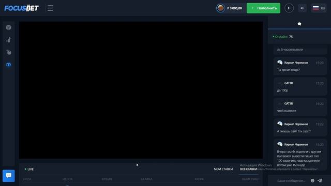This screenshot has height=186, width=331.
Task: Open the emoji picker in chat
Action: click(x=312, y=180)
